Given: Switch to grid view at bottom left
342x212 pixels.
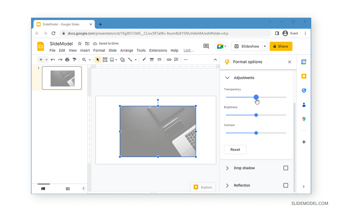Looking at the screenshot, I should click(x=68, y=188).
